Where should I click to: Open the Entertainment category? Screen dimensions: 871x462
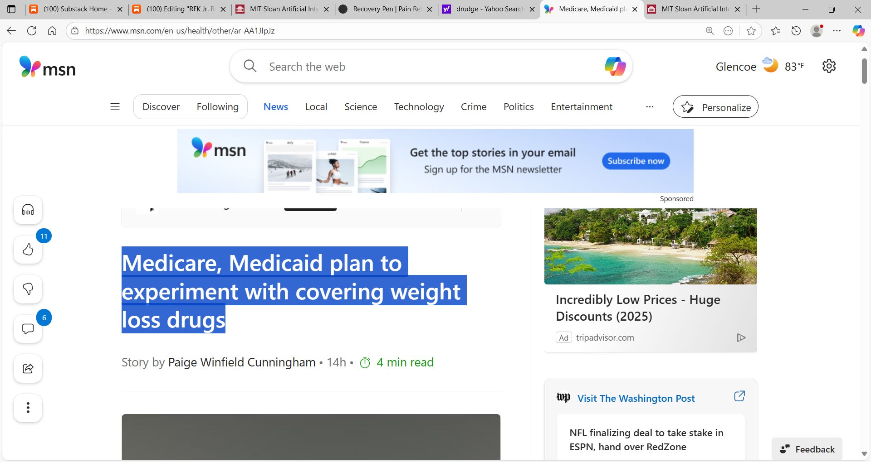pos(582,107)
